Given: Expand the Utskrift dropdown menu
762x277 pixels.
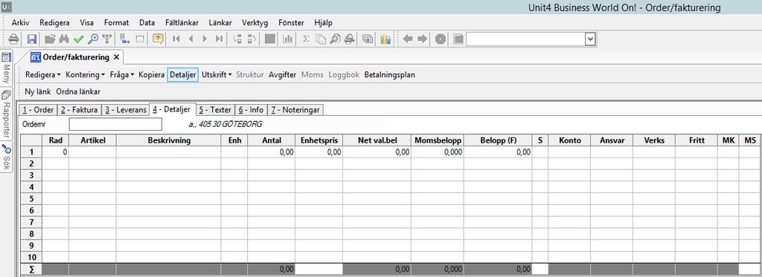Looking at the screenshot, I should pyautogui.click(x=217, y=75).
